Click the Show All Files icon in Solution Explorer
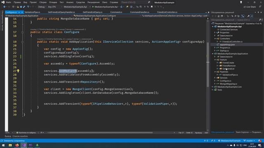 pyautogui.click(x=238, y=16)
